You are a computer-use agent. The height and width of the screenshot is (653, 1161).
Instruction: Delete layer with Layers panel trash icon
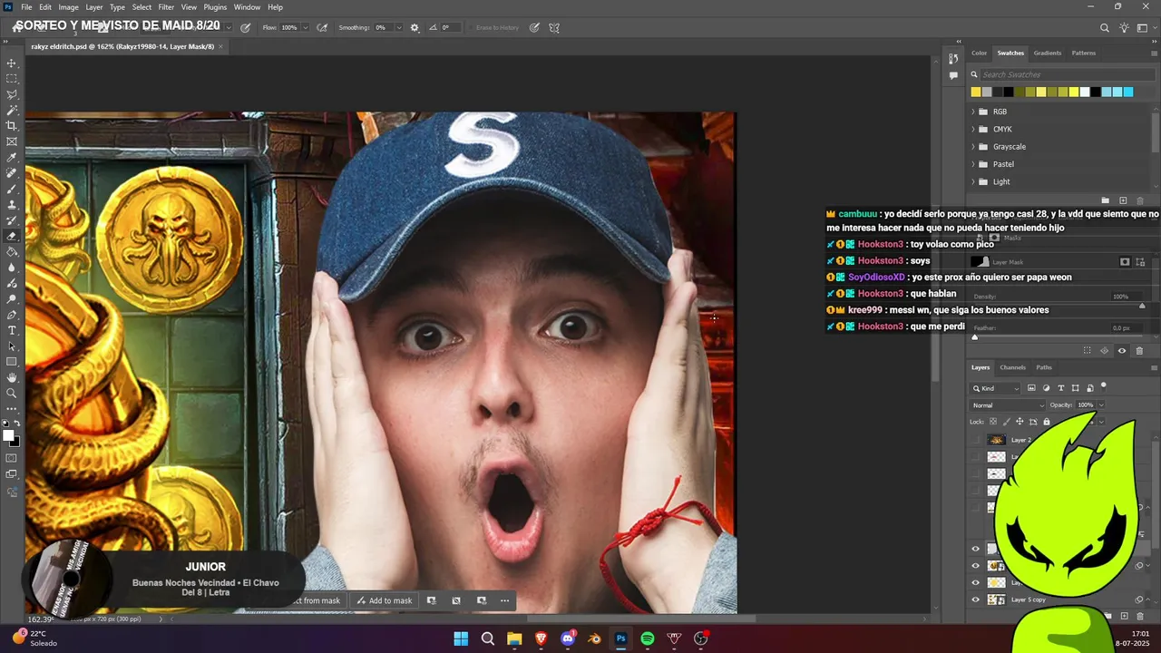pos(1140,616)
